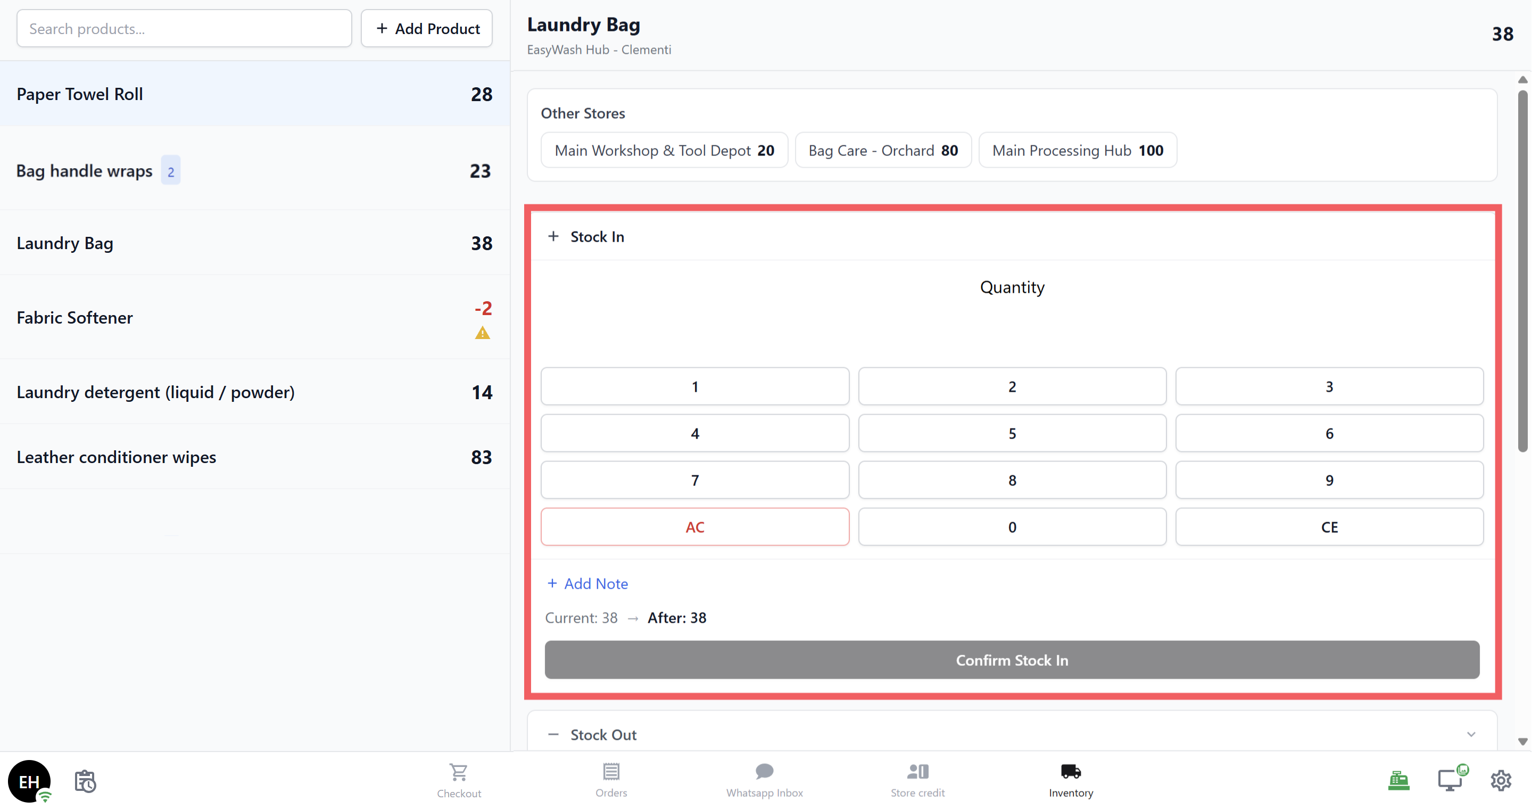1532x809 pixels.
Task: Click the Stock Out chevron arrow
Action: (x=1471, y=734)
